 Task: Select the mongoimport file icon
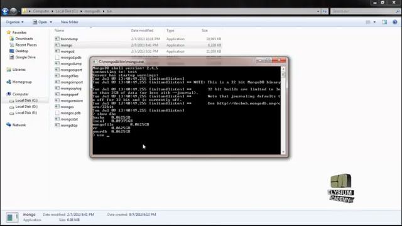point(57,82)
